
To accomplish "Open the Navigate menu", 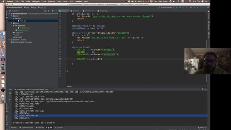I will click(x=36, y=1).
